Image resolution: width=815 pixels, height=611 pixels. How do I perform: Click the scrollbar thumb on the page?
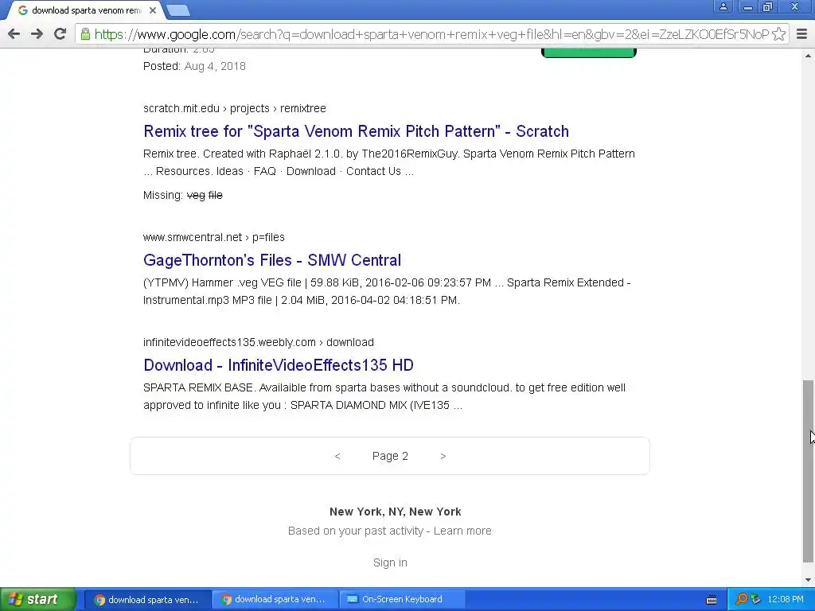[x=808, y=471]
